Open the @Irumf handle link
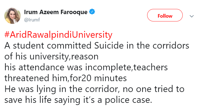The height and width of the screenshot is (108, 199). (x=32, y=20)
